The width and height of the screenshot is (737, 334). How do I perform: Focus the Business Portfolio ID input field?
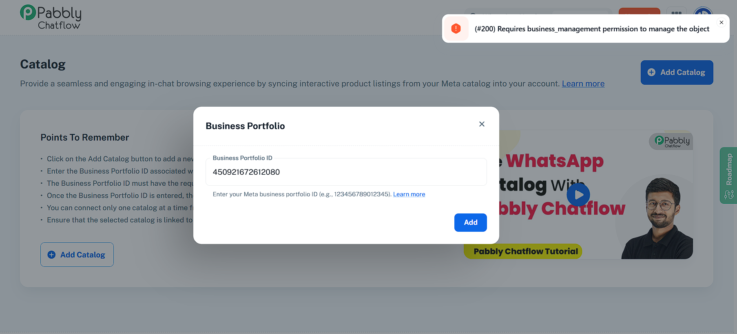346,172
